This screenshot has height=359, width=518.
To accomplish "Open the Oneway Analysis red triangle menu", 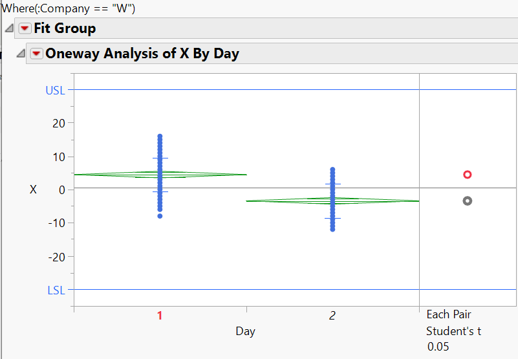I will pos(36,54).
